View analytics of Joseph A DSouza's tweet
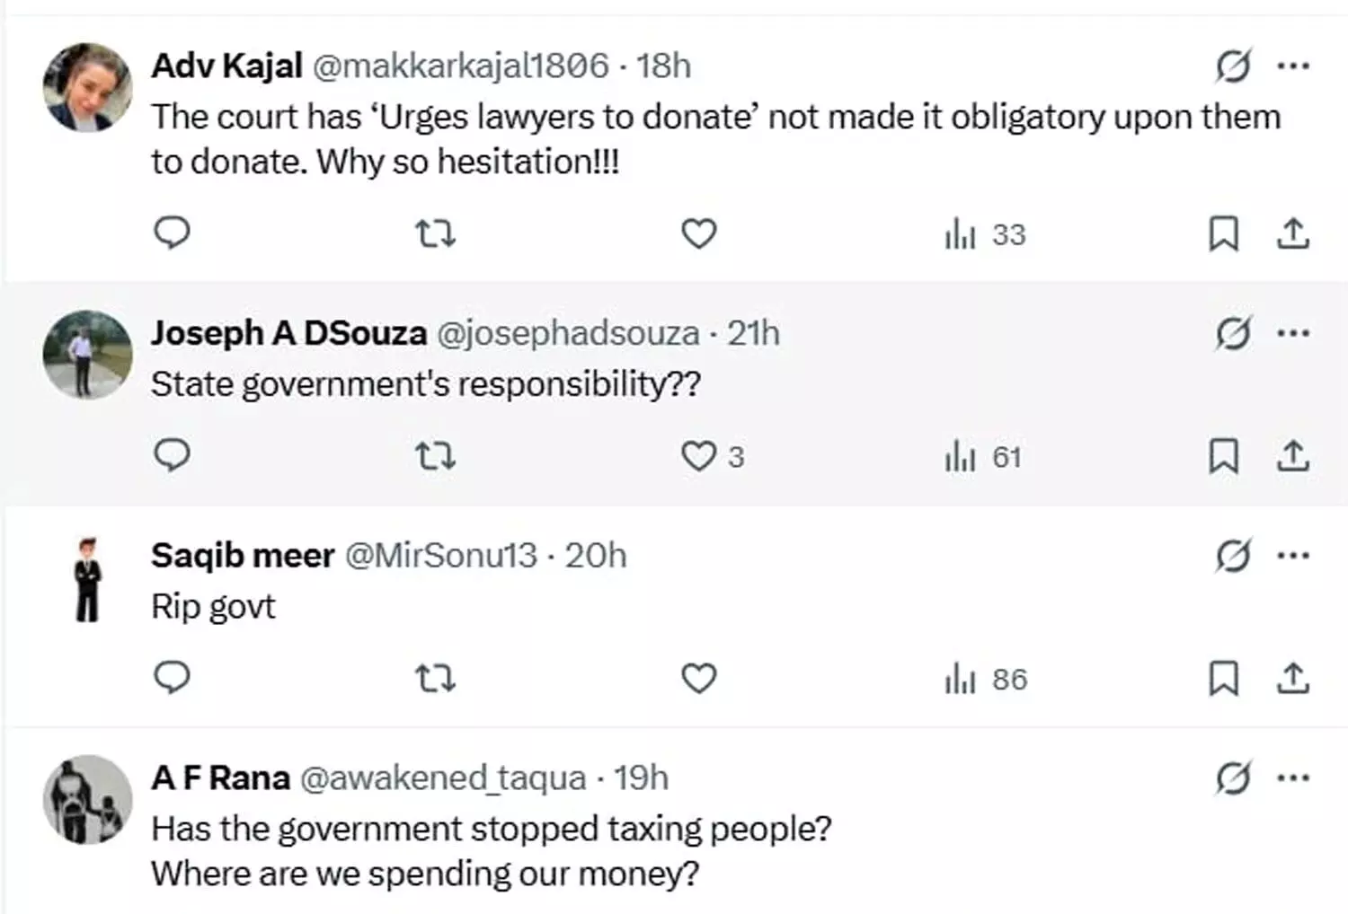Screen dimensions: 1348x914 pyautogui.click(x=983, y=457)
